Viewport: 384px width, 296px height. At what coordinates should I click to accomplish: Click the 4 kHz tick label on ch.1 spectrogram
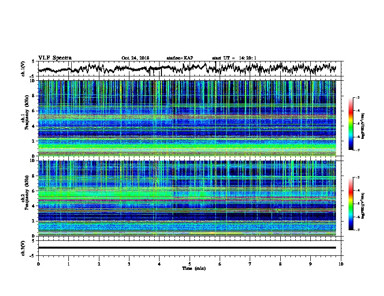[x=34, y=126]
